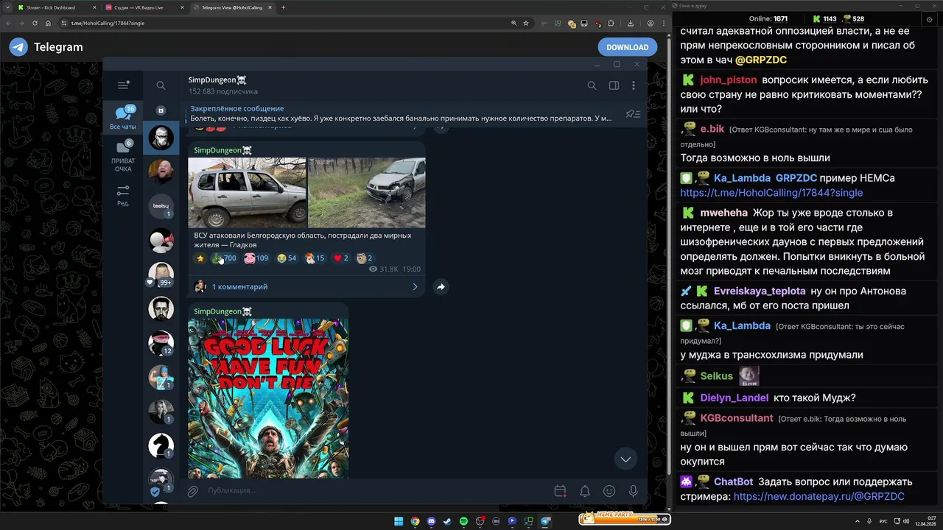Image resolution: width=943 pixels, height=530 pixels.
Task: Click the clown reaction with 15
Action: click(x=315, y=258)
